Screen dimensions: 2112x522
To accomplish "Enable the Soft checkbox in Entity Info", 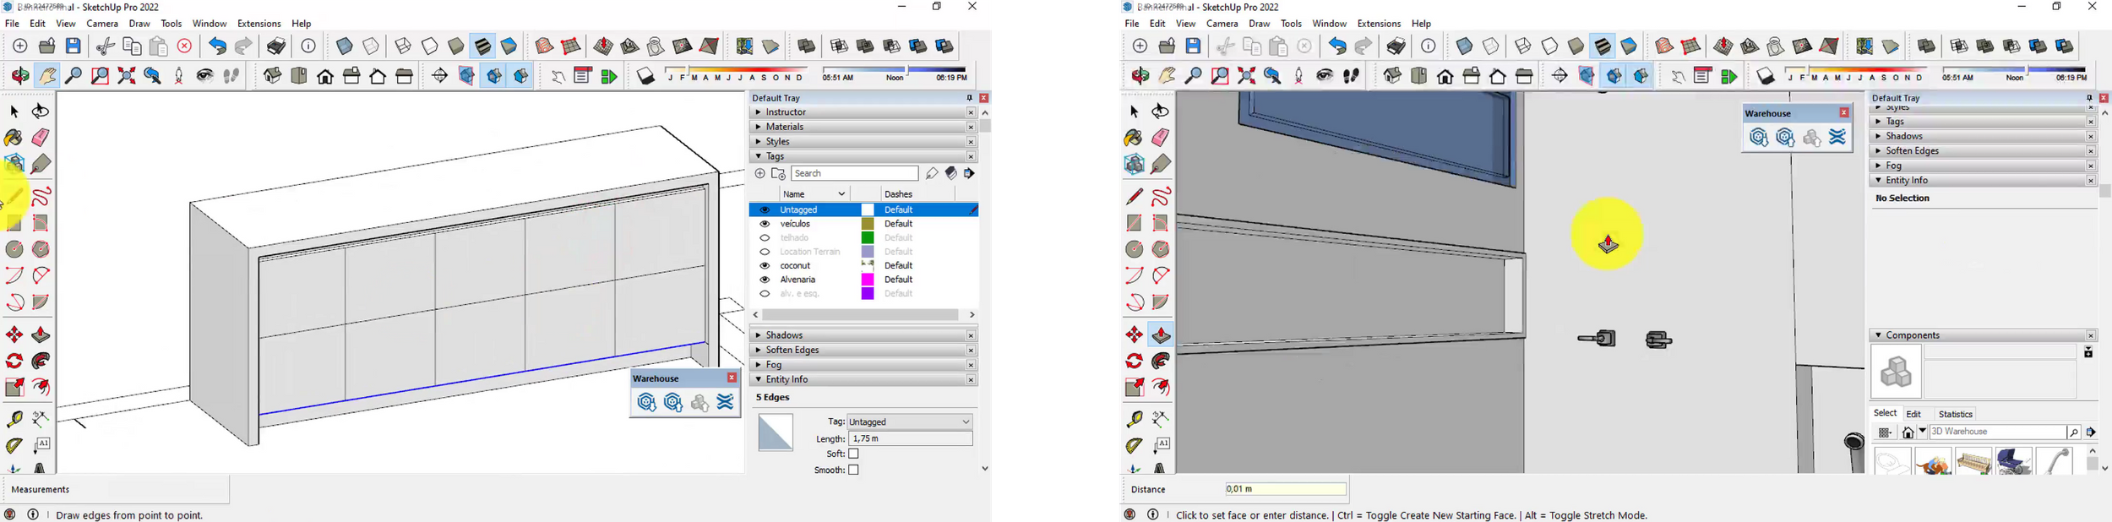I will click(x=853, y=454).
